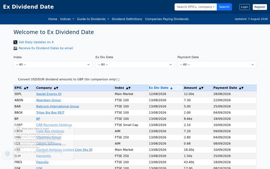Screen dimensions: 270x169
Task: Sort the table by the Company column arrows
Action: click(56, 88)
